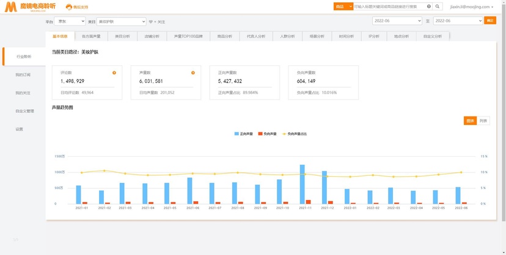Click the question icon on 声量数 card
The width and height of the screenshot is (506, 255).
(193, 73)
